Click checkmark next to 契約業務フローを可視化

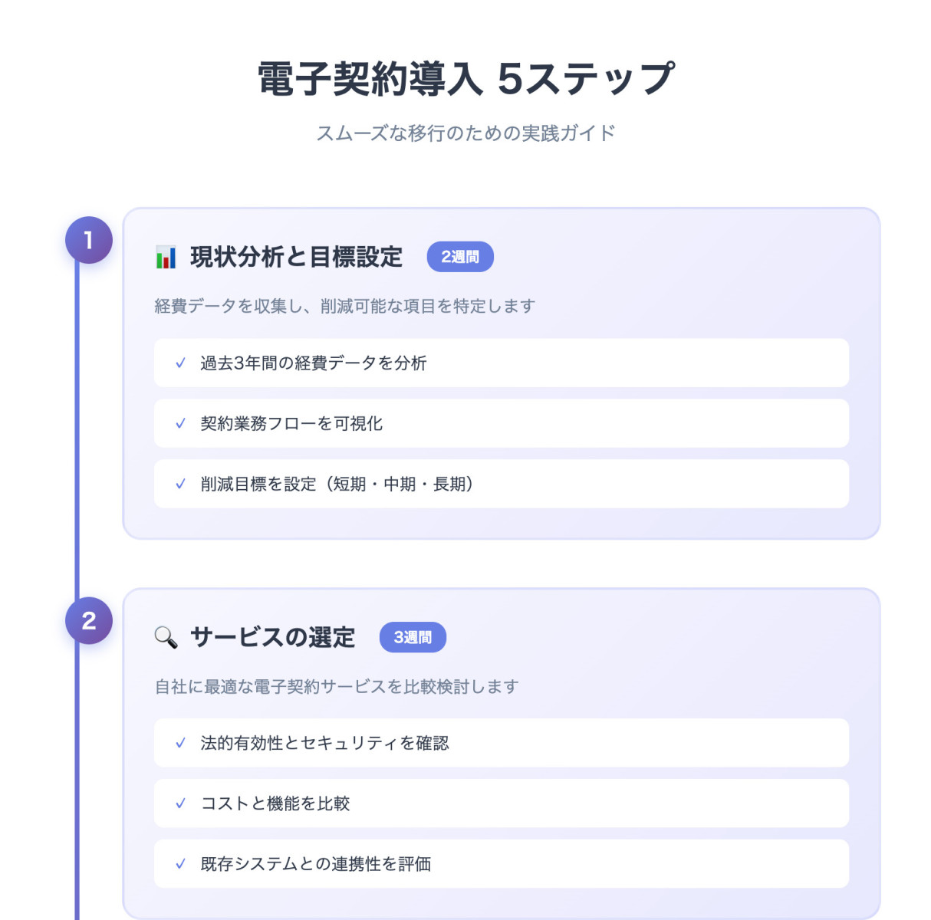click(181, 423)
